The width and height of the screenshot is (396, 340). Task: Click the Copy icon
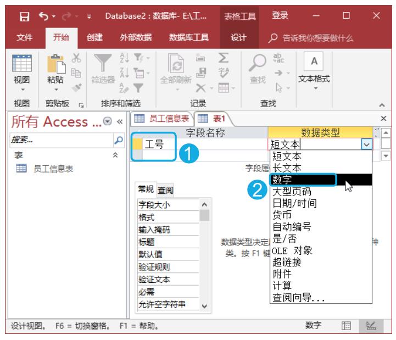pyautogui.click(x=76, y=73)
